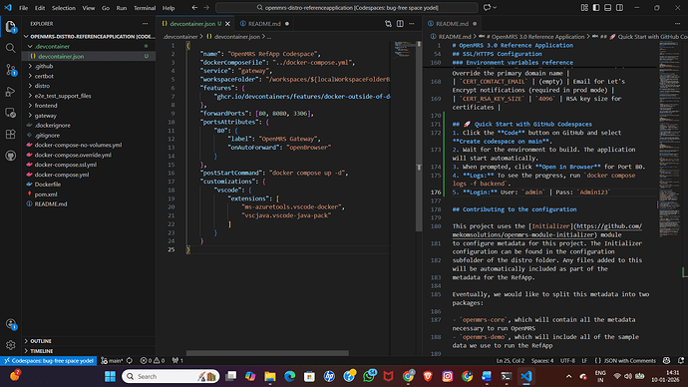Screen dimensions: 688x387
Task: Open Problems from errors and warnings indicator
Action: [153, 361]
